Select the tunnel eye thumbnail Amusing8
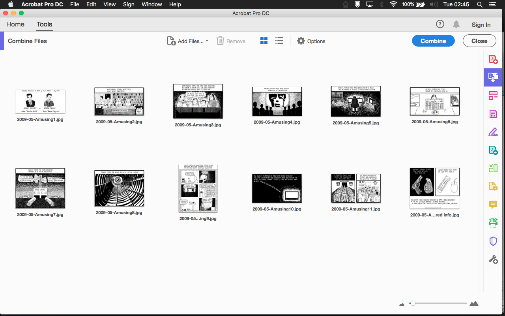Viewport: 505px width, 316px height. coord(119,188)
